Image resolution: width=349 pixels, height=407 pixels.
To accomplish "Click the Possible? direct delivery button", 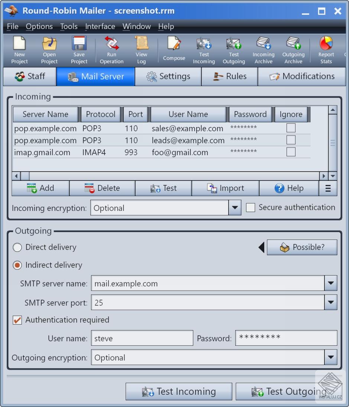I will tap(302, 247).
